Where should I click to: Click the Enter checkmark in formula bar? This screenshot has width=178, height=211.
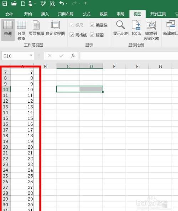(61, 56)
